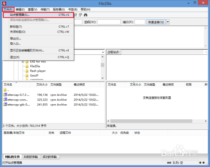The image size is (210, 167).
Task: Click the remote list horizontal scrollbar thumb
Action: coord(151,121)
